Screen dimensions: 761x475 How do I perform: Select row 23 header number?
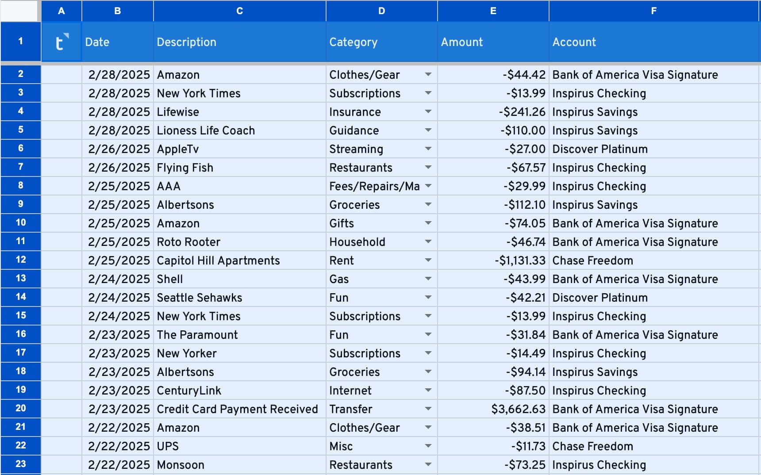point(20,464)
